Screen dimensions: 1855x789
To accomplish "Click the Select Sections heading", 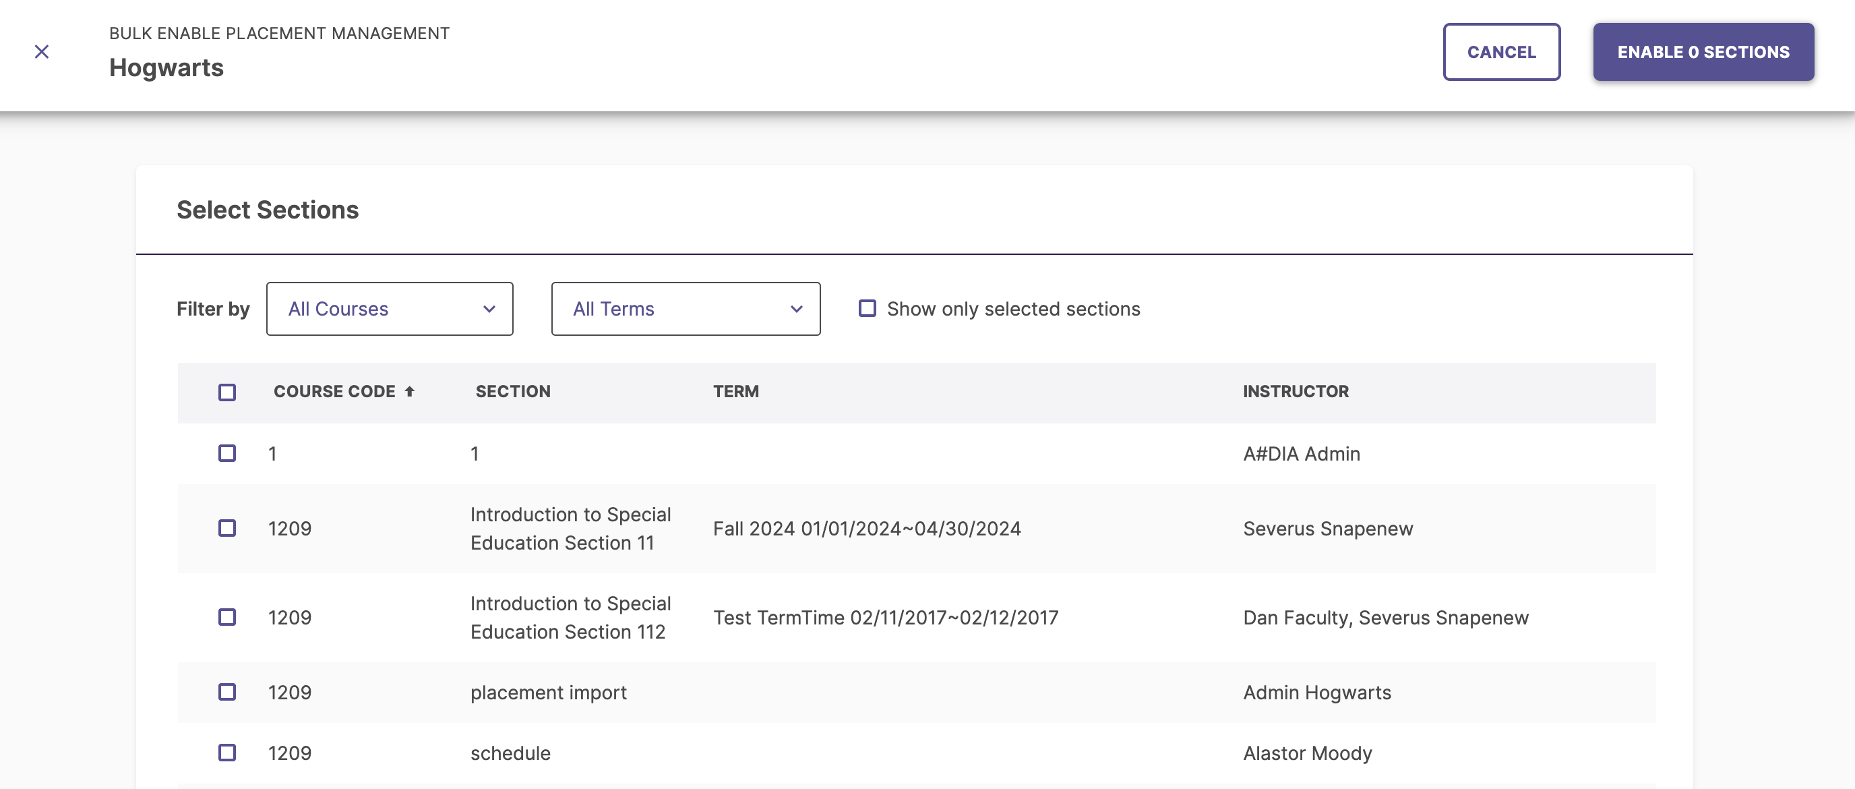I will point(267,210).
